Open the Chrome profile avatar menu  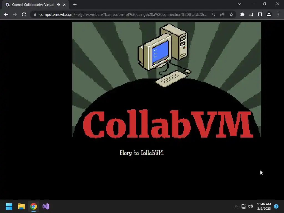[x=269, y=14]
